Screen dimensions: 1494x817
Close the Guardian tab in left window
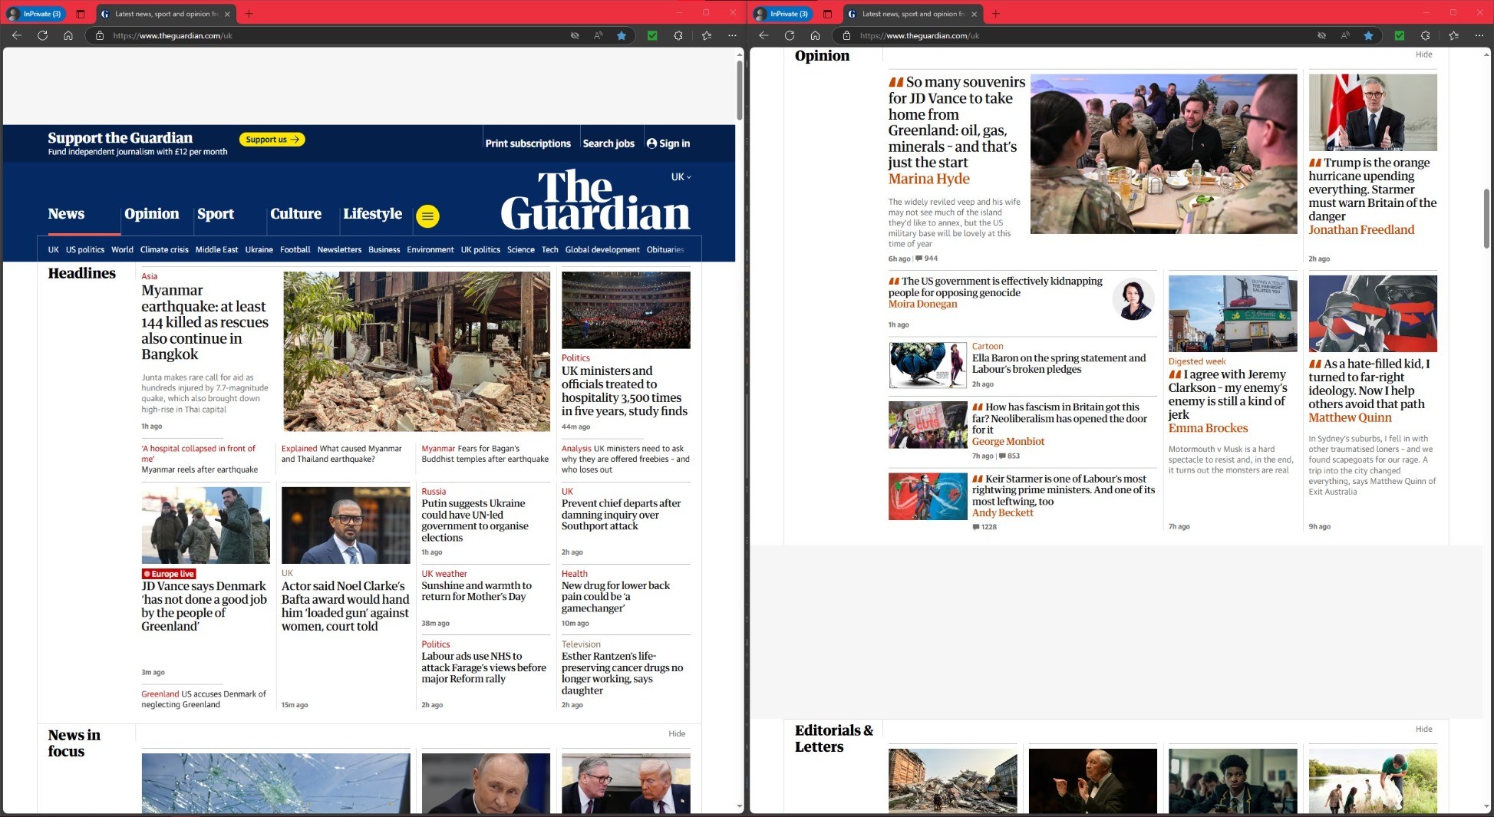point(227,14)
